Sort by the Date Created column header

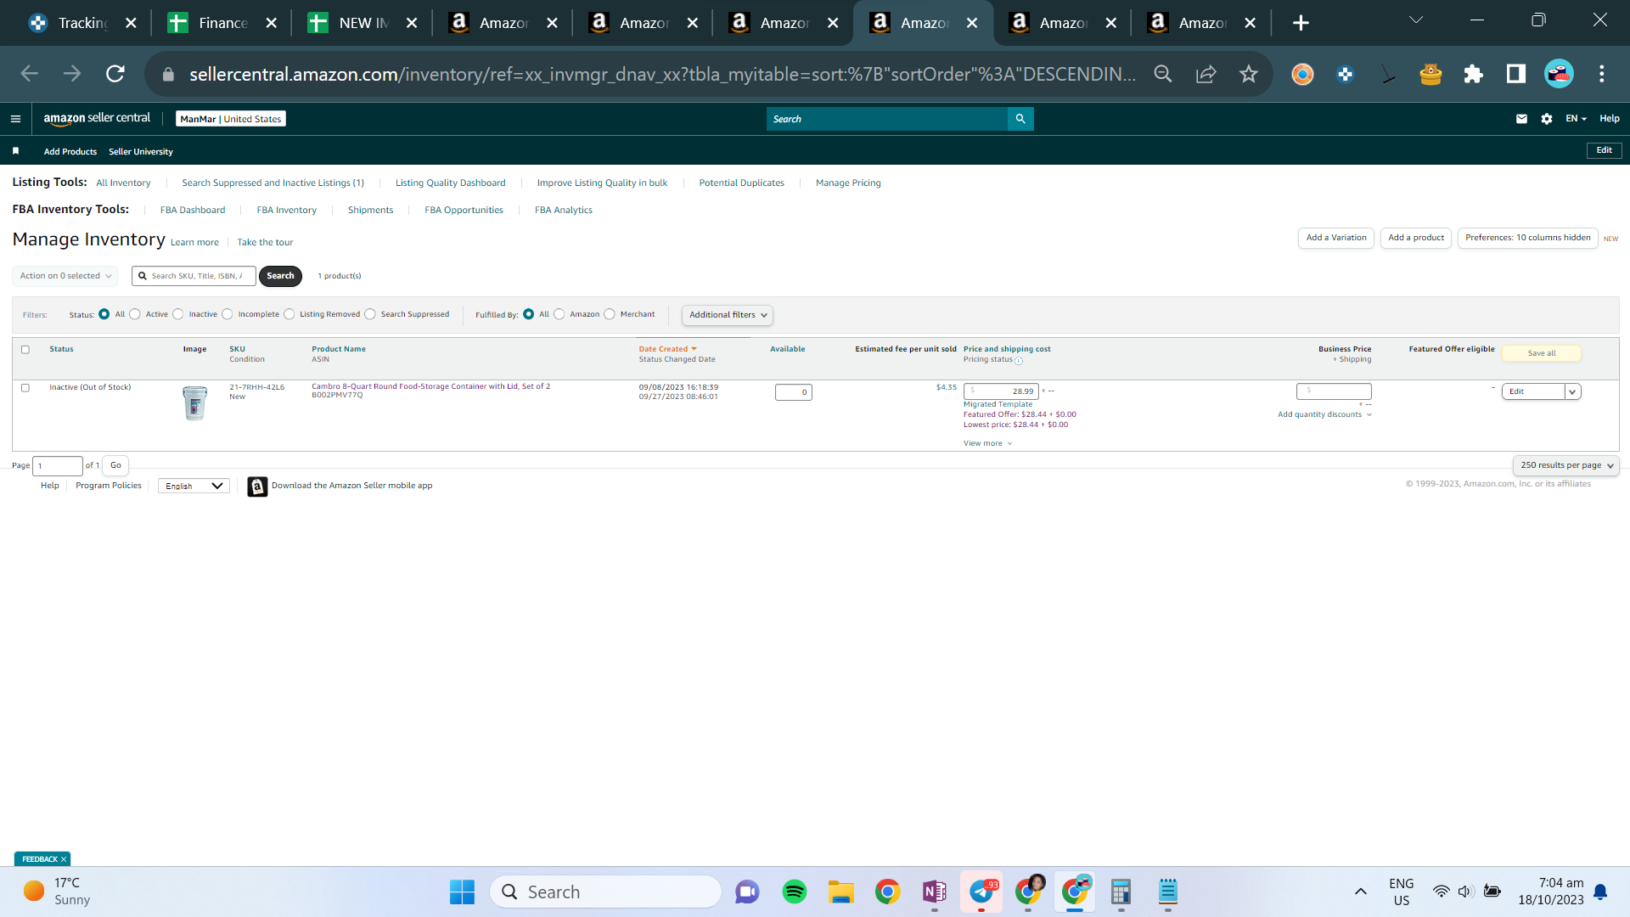[667, 349]
